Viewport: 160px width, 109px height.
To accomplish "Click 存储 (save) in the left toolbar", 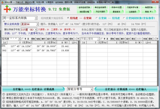I will [x=66, y=39].
